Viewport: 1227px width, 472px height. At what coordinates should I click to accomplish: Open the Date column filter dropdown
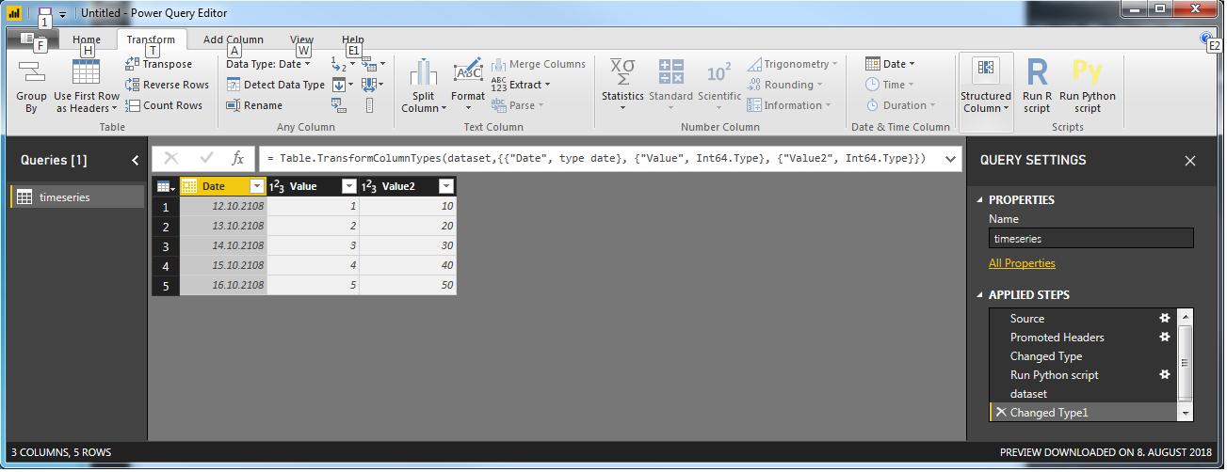point(257,186)
